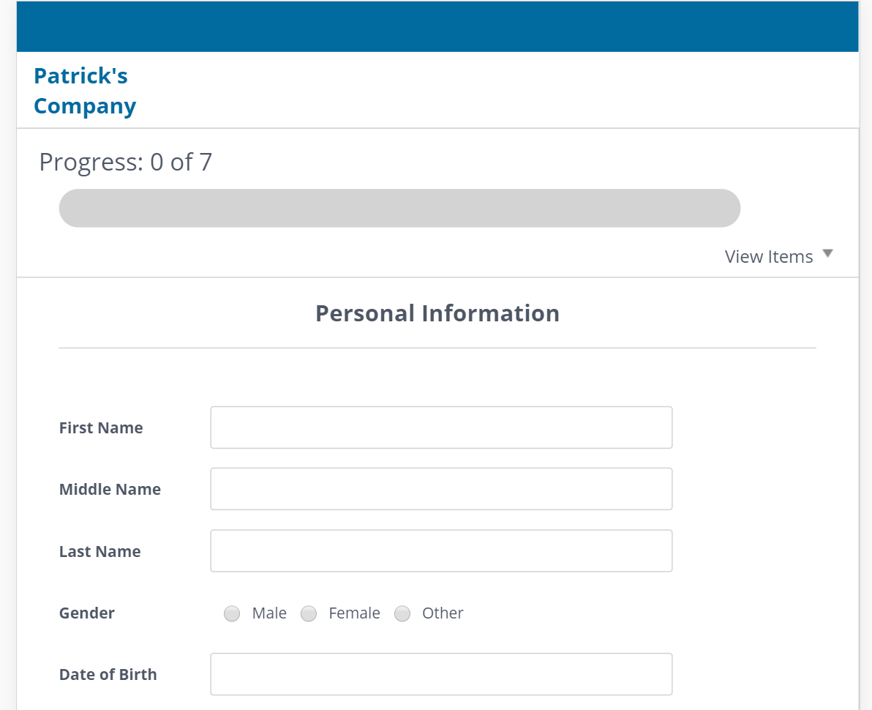
Task: Click the Middle Name input box
Action: point(440,488)
